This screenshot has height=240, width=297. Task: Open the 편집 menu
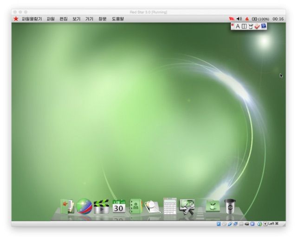[x=64, y=19]
